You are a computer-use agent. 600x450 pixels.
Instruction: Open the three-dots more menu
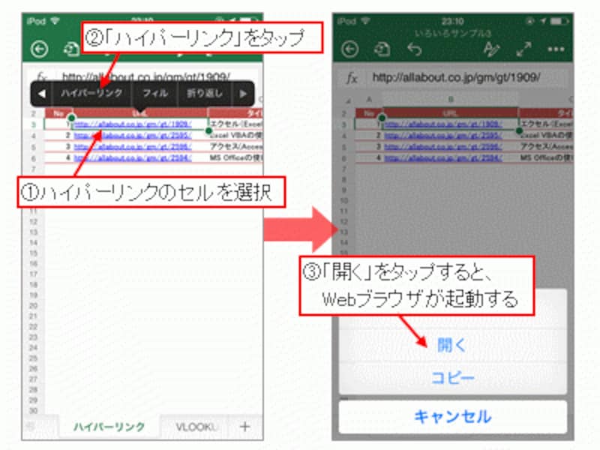556,49
